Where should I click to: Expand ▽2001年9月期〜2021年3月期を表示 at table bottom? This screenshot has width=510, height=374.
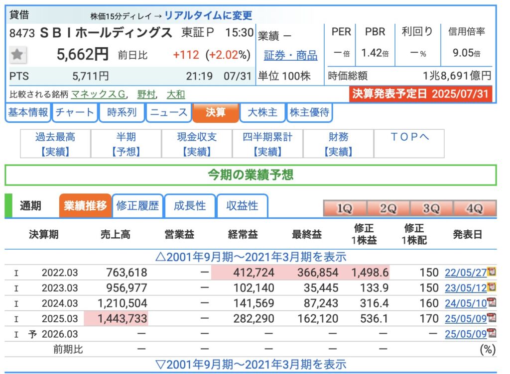point(251,364)
